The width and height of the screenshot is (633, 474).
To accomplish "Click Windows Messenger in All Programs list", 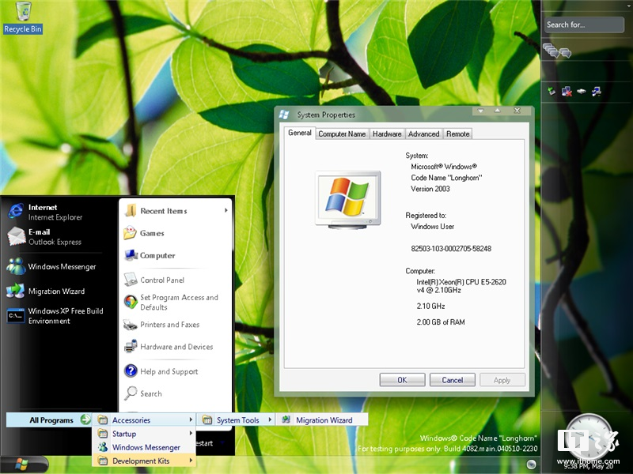I will click(x=144, y=447).
